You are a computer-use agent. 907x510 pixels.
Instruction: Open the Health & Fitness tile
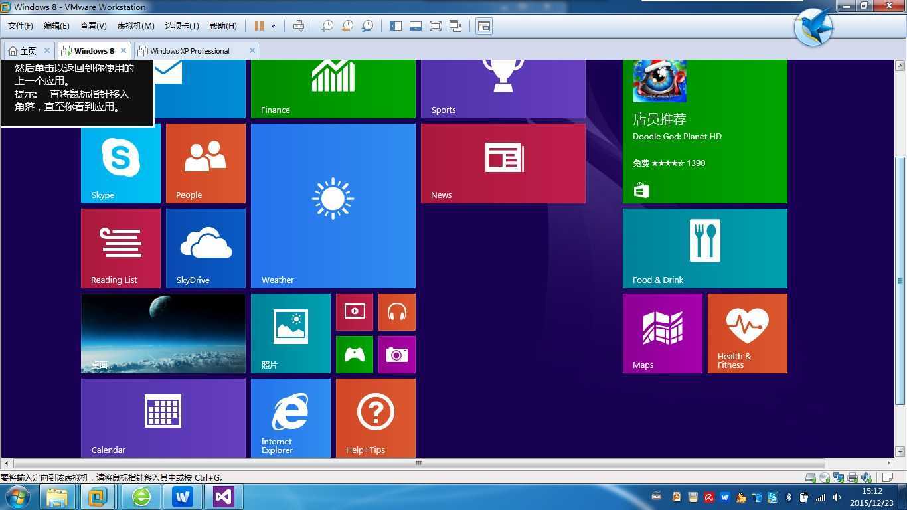(x=748, y=333)
